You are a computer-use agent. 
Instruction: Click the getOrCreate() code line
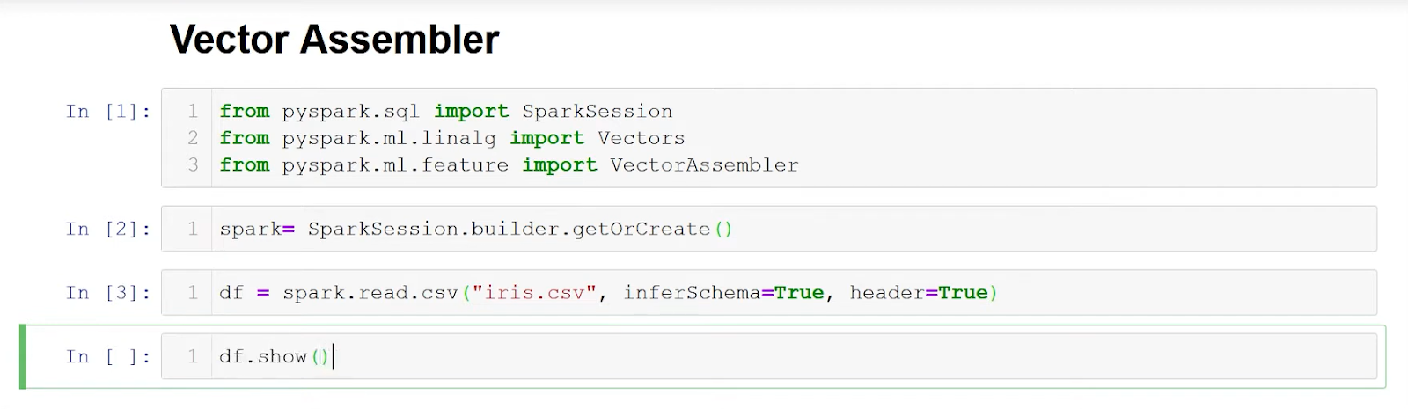pyautogui.click(x=476, y=230)
